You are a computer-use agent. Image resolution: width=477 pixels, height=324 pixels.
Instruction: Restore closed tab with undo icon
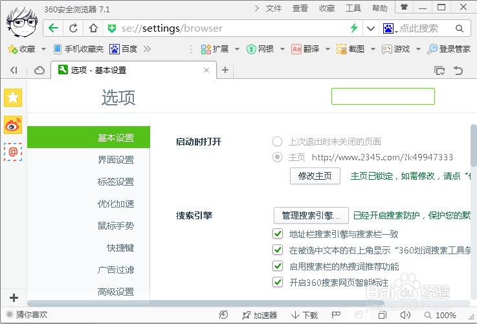point(458,70)
